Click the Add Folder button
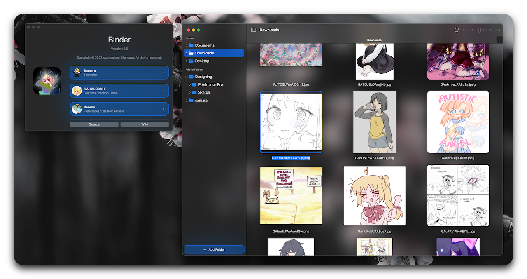Image resolution: width=527 pixels, height=279 pixels. click(214, 249)
